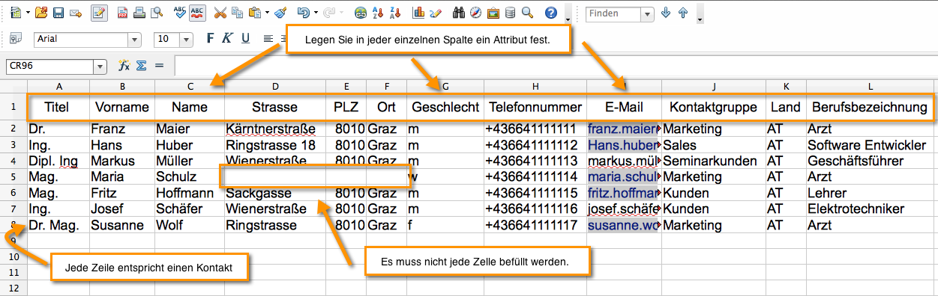Viewport: 938px width, 296px height.
Task: Select the Kontaktgruppe header cell
Action: pos(714,108)
